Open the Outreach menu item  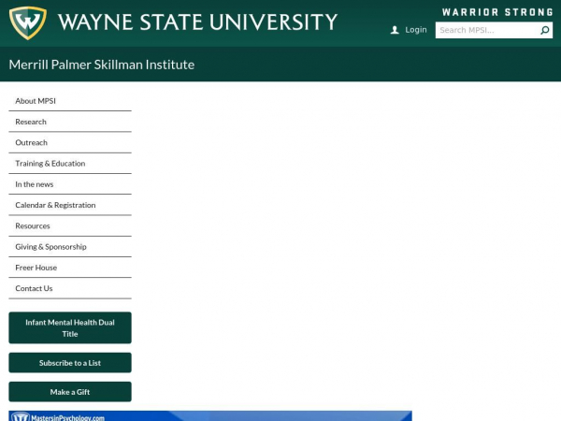pos(70,142)
